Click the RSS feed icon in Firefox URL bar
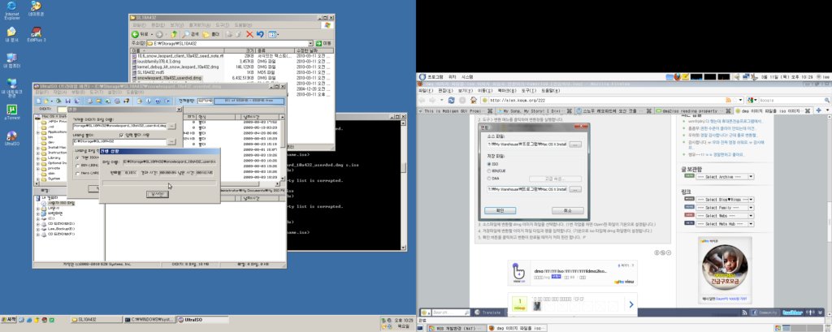 point(727,100)
